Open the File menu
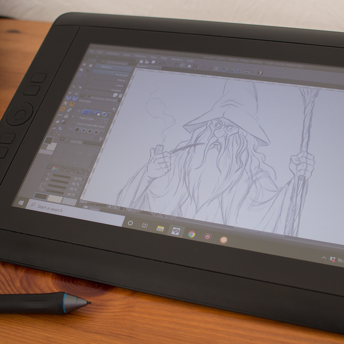Image resolution: width=344 pixels, height=344 pixels. click(92, 52)
